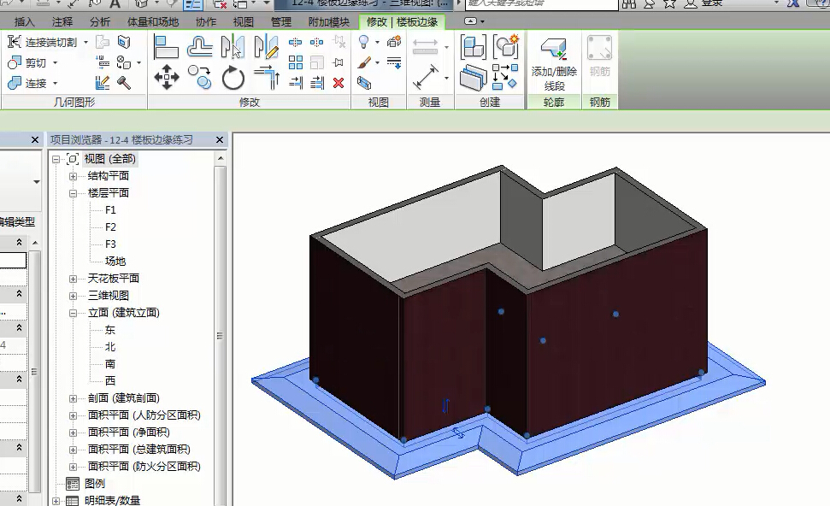Click the Align tool icon
The image size is (830, 506).
pos(166,46)
